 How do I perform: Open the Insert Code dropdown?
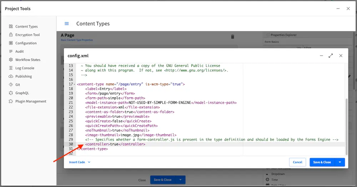(x=80, y=162)
